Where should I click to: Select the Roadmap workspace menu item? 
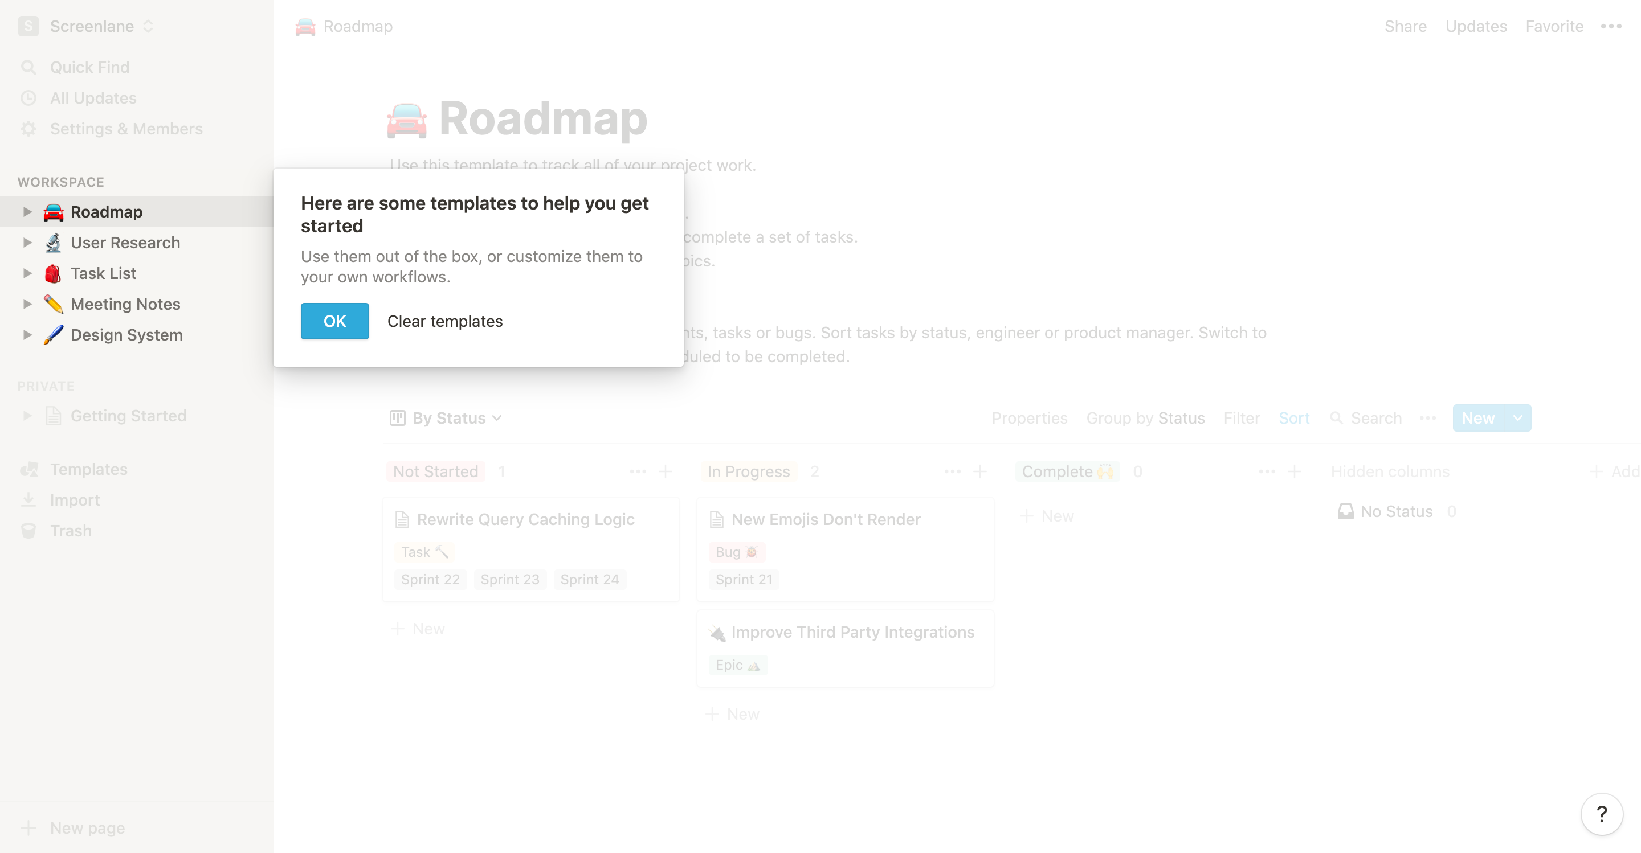[x=107, y=212]
